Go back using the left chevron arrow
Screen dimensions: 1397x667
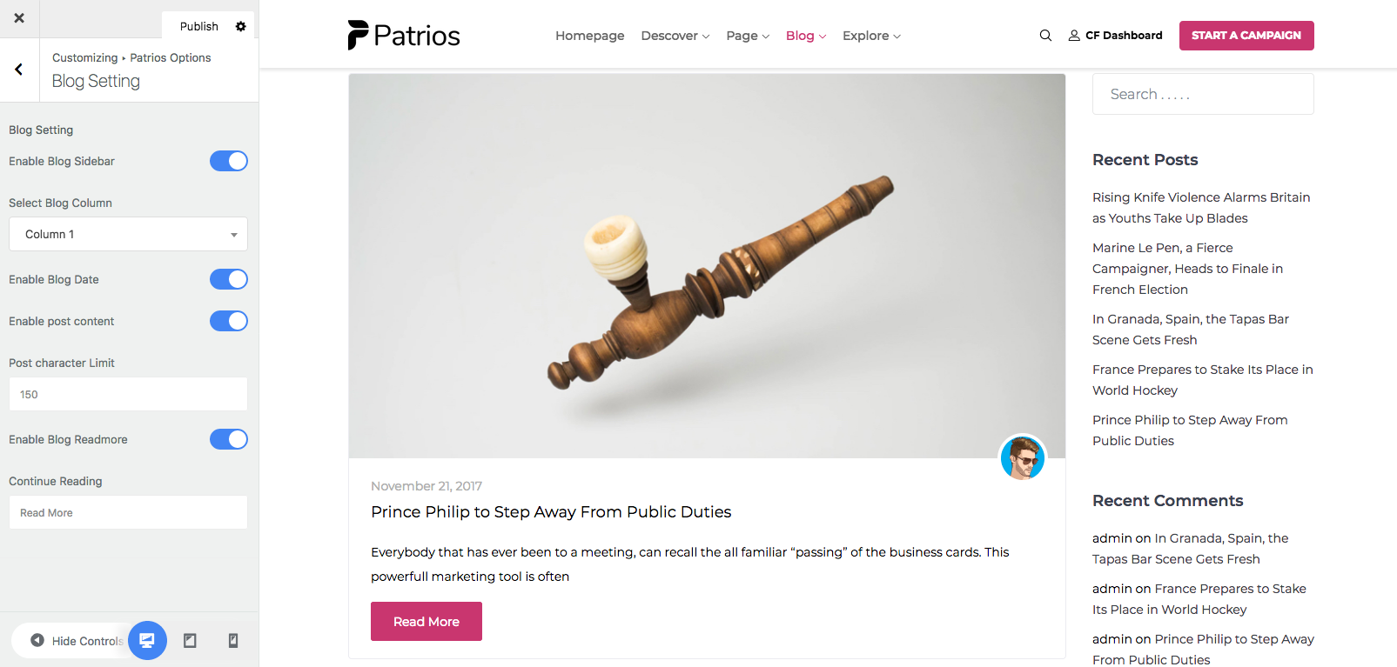point(19,70)
